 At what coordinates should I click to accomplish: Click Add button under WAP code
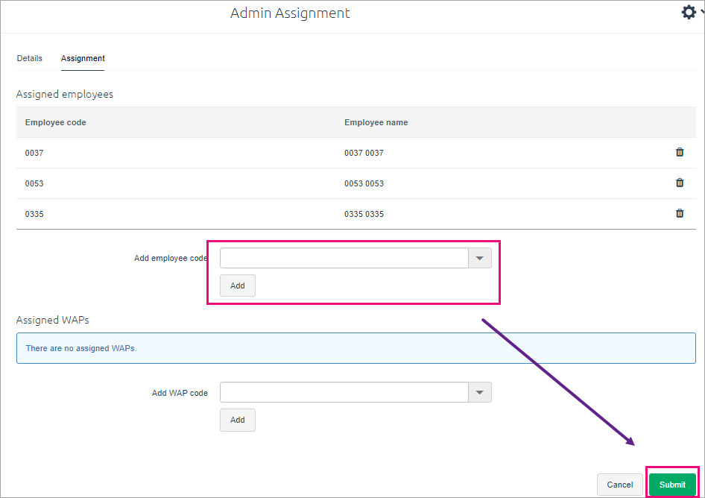(238, 420)
